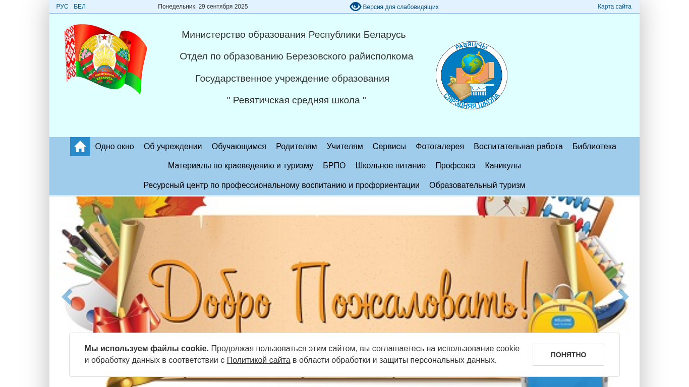Click the Ревятичская средняя школа title
This screenshot has height=387, width=689.
coord(297,100)
